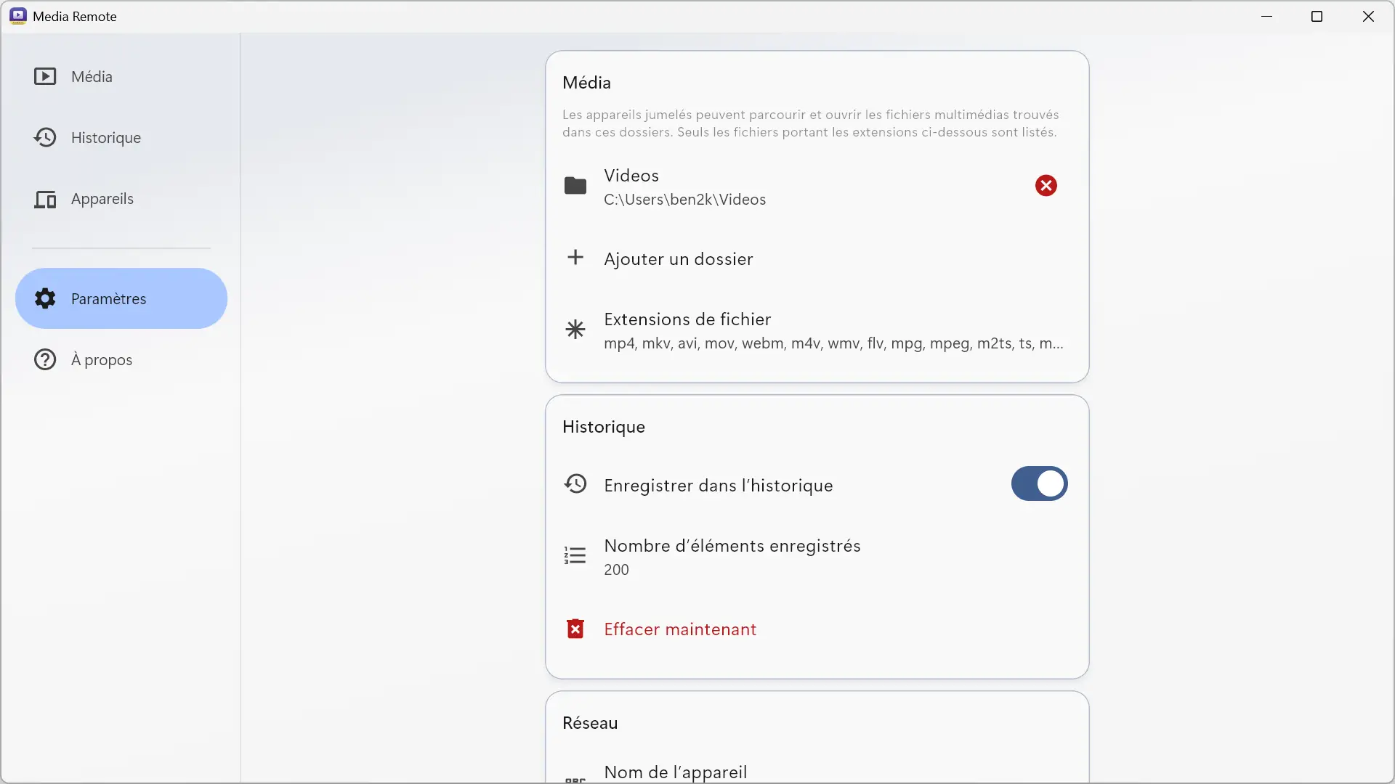Click the path C:\Users\ben2k\Videos

(x=684, y=200)
